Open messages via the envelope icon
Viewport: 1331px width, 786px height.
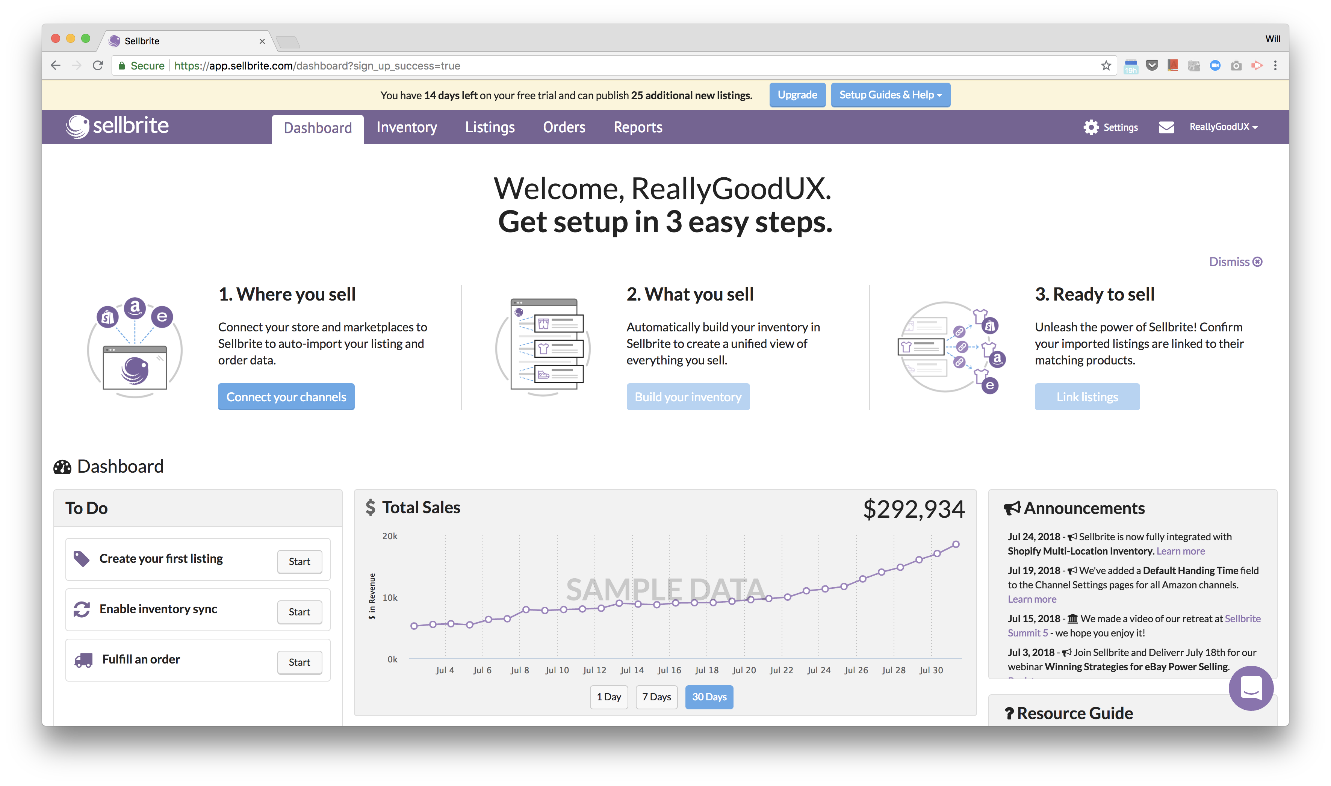1166,127
